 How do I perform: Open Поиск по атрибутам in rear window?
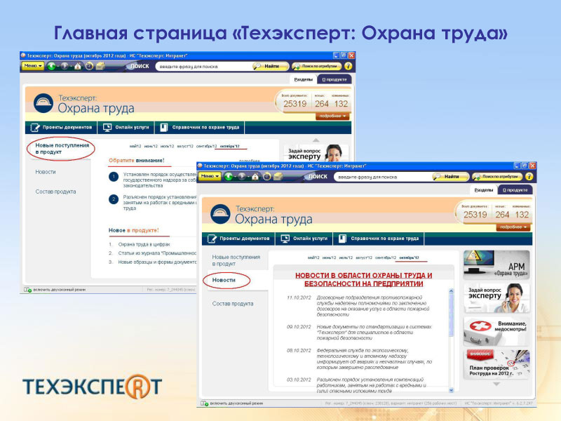316,66
